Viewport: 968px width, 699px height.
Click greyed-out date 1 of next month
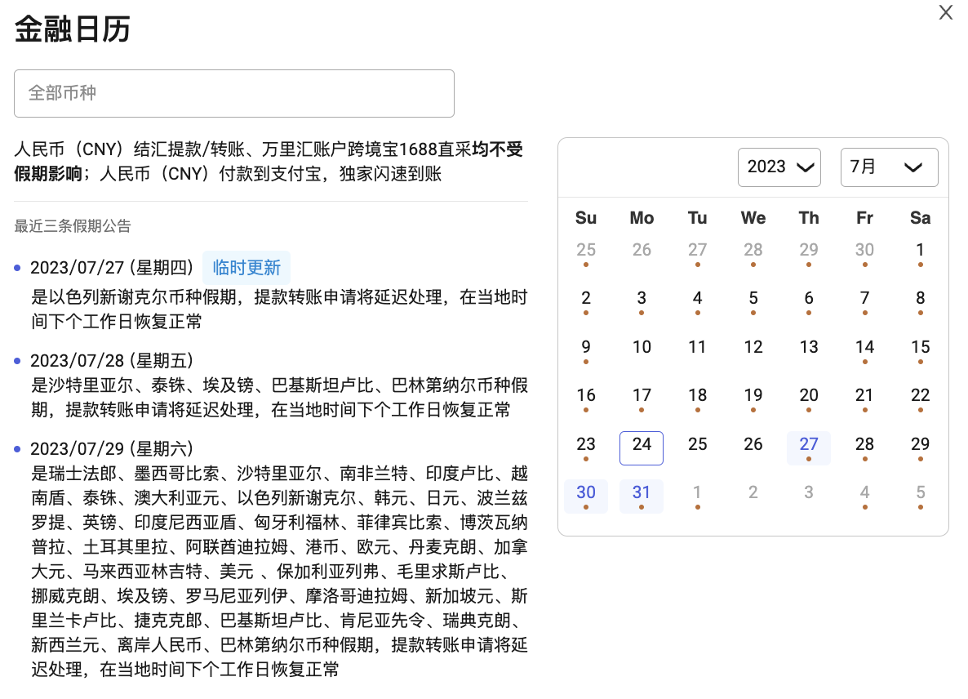[697, 492]
